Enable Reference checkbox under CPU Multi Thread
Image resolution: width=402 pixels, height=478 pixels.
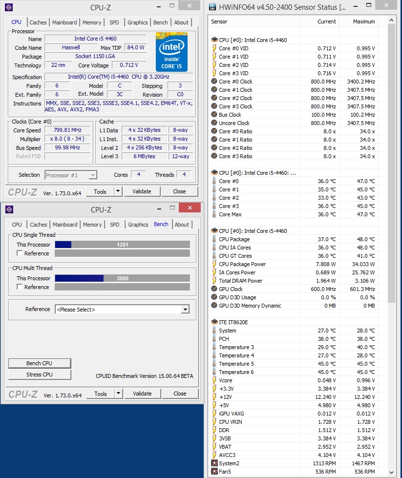pyautogui.click(x=20, y=287)
